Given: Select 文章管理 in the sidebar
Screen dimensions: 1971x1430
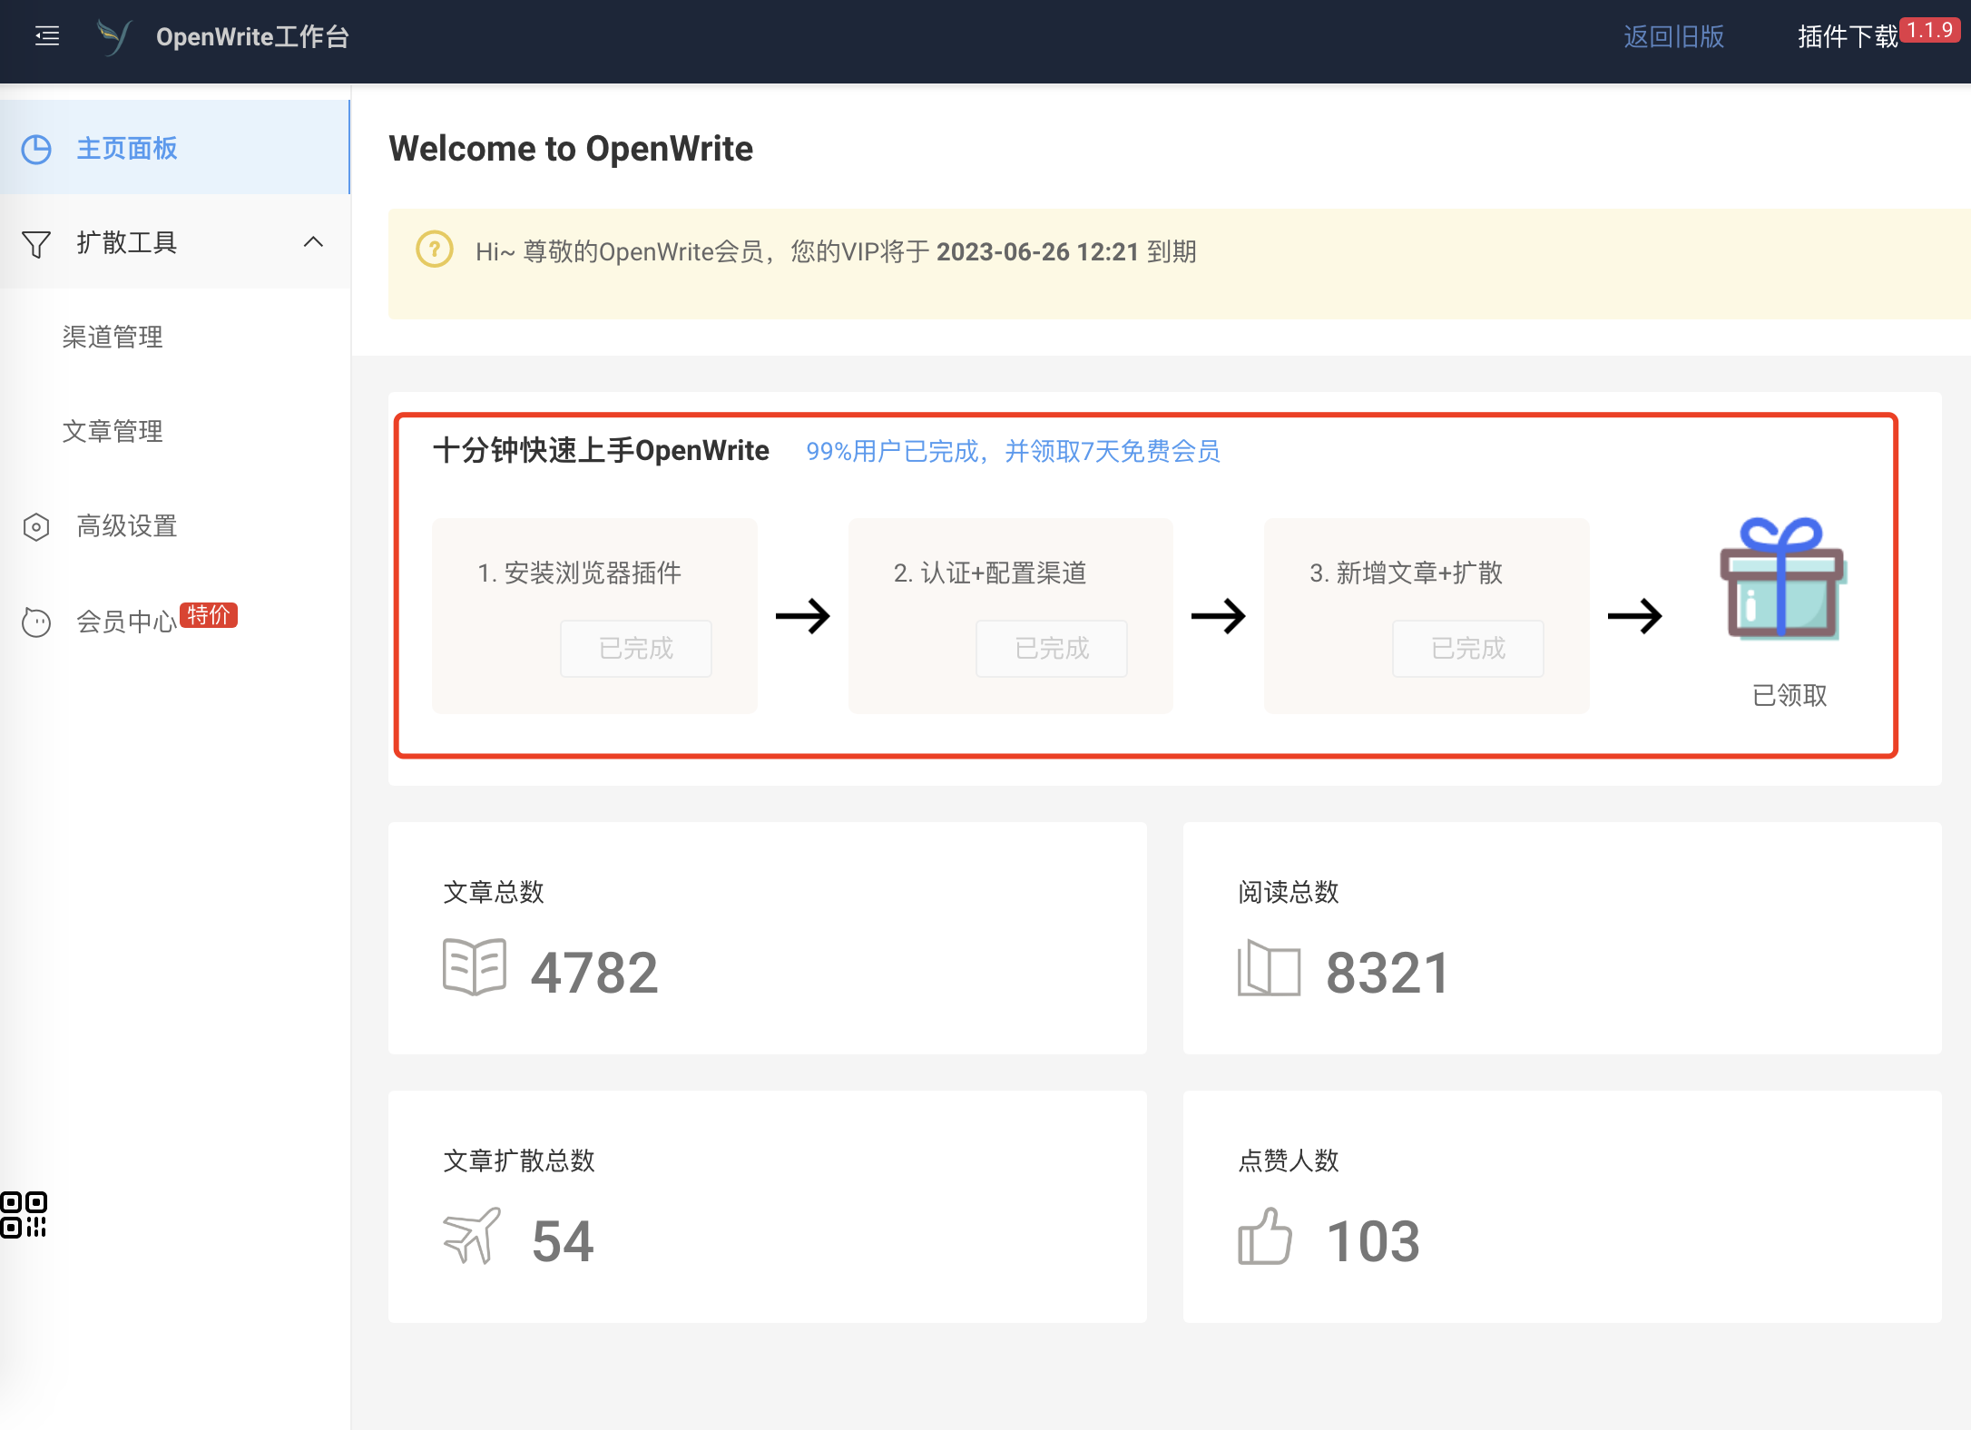Looking at the screenshot, I should tap(113, 431).
